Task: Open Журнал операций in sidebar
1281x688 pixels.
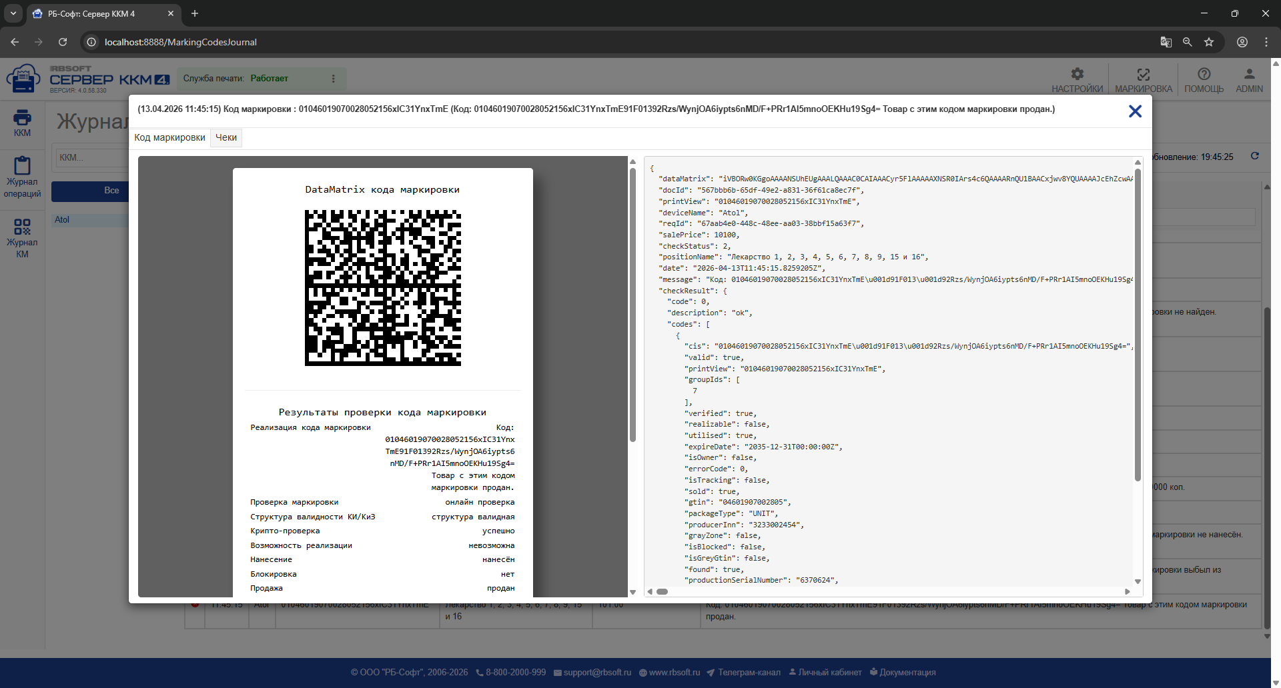Action: point(22,177)
